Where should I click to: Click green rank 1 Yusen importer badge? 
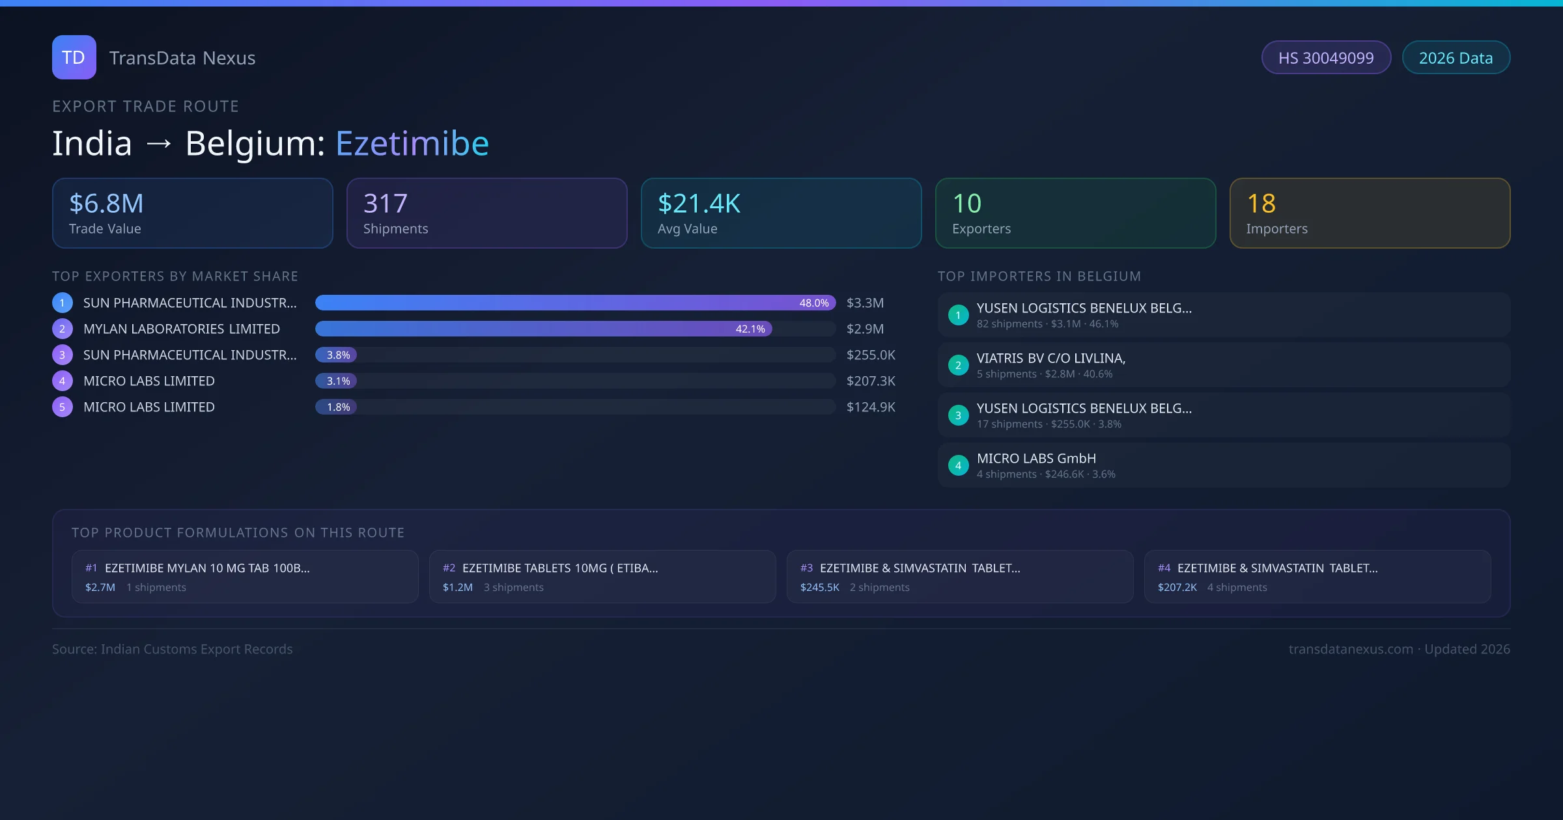[x=958, y=315]
